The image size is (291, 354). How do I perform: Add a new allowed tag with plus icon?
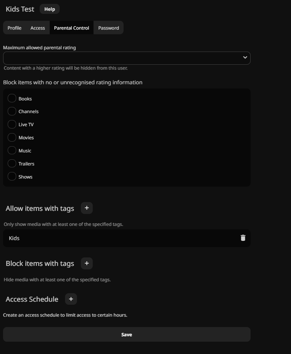(x=87, y=208)
